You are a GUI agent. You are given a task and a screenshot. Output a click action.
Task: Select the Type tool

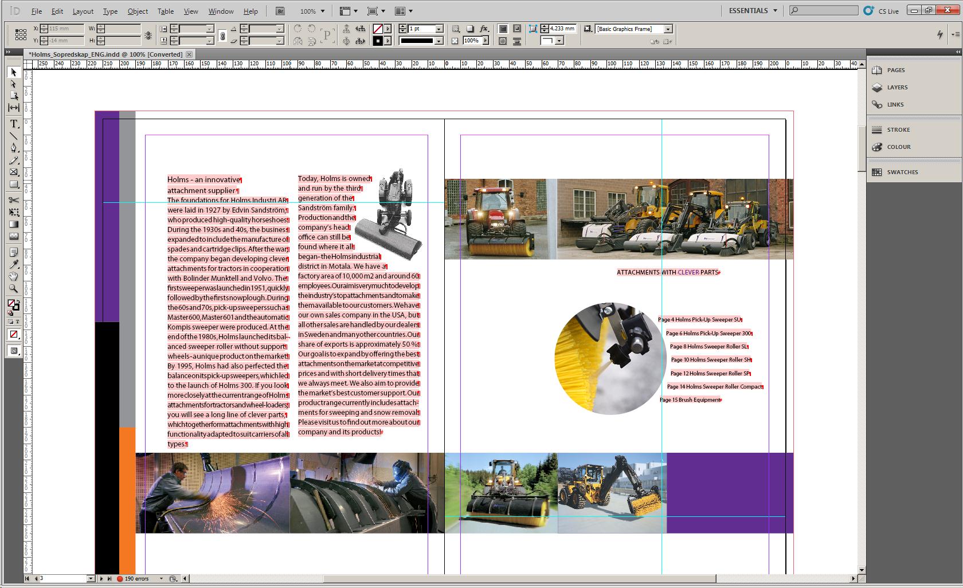14,124
